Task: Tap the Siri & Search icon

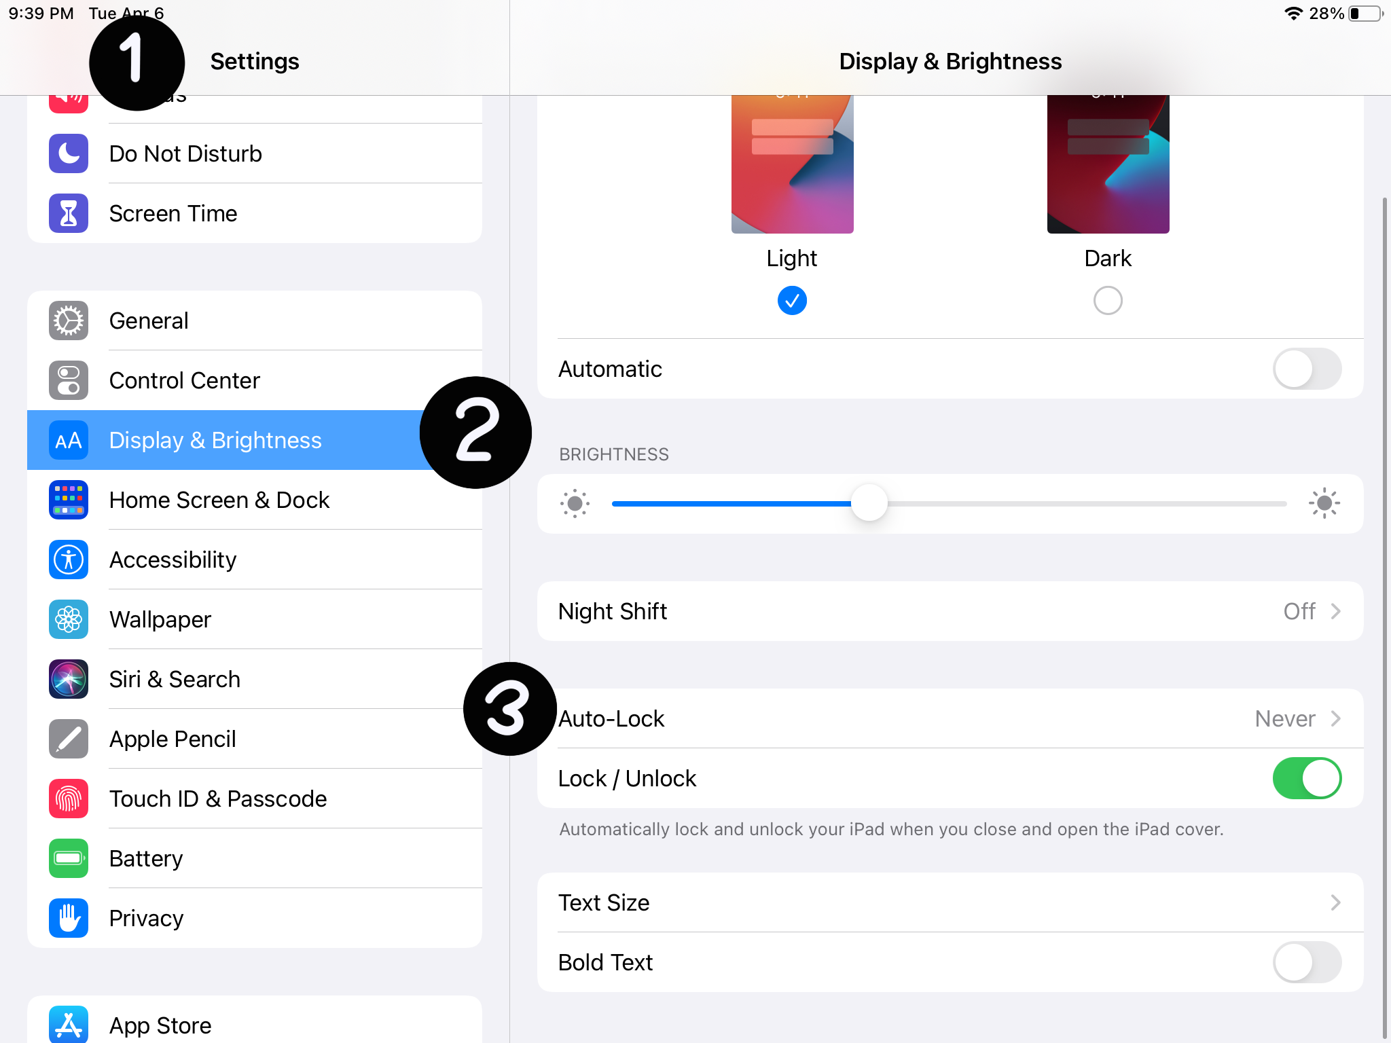Action: pos(69,679)
